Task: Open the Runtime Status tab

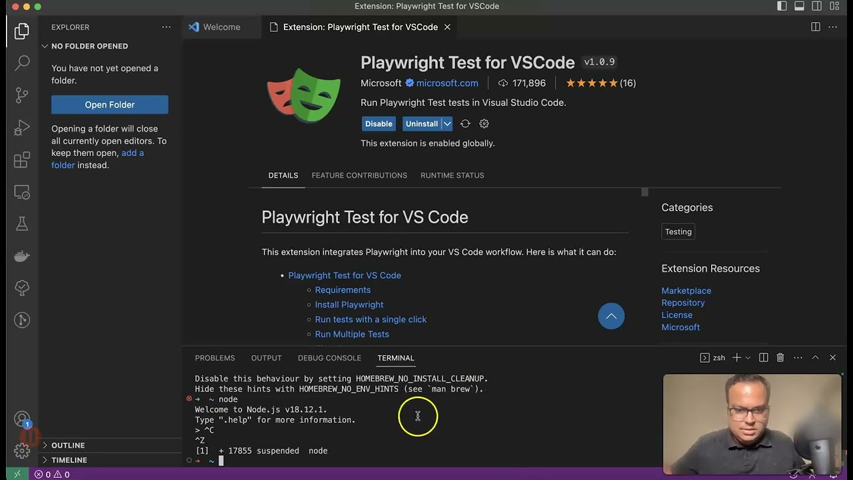Action: click(452, 175)
